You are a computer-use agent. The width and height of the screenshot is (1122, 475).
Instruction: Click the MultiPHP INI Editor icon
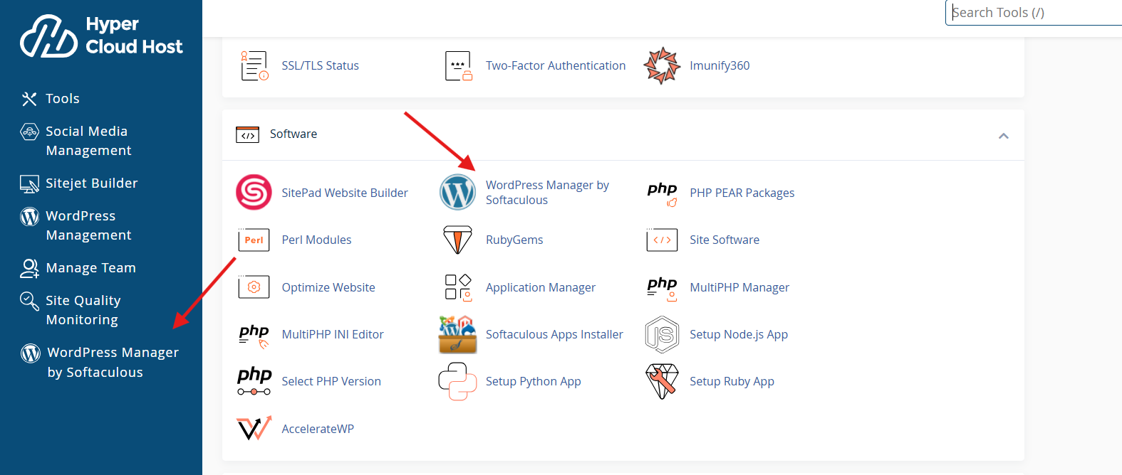coord(254,335)
